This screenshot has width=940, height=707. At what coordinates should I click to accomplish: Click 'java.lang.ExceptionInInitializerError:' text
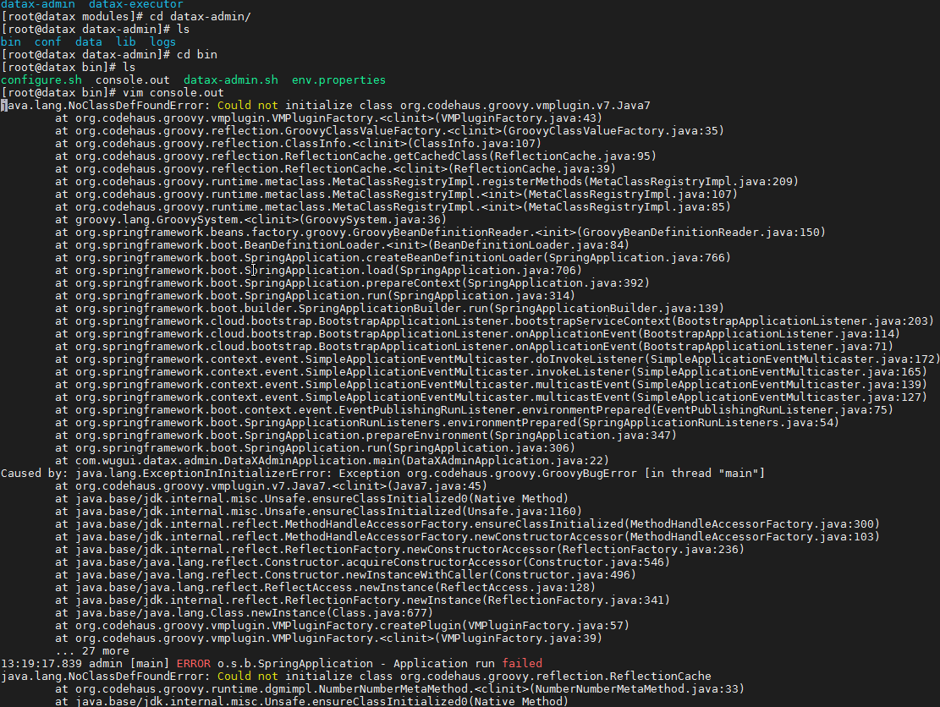pos(204,474)
